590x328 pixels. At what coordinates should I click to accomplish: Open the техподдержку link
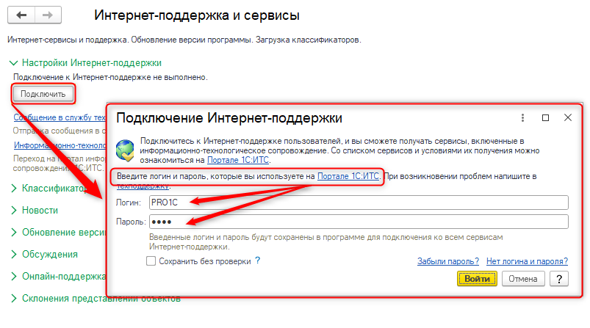pyautogui.click(x=143, y=186)
